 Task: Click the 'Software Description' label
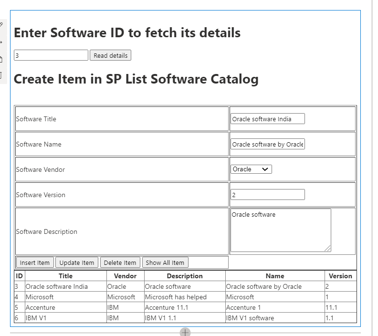click(46, 231)
